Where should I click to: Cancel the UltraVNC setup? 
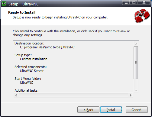[137, 110]
